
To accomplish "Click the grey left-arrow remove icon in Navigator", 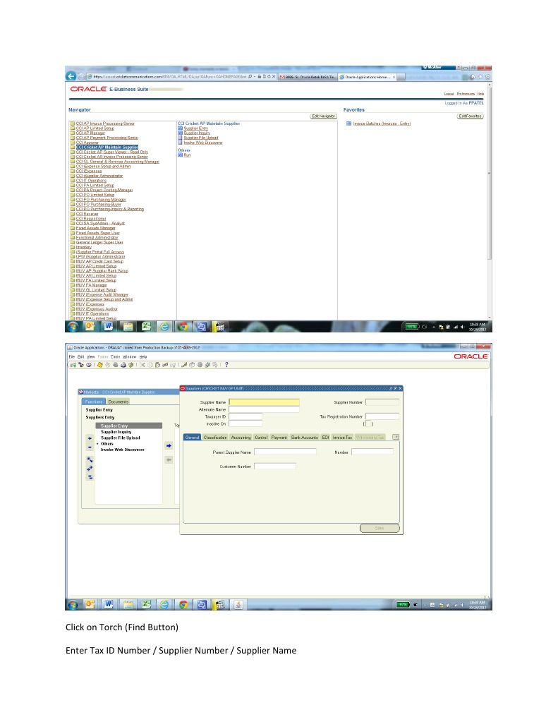I will tap(169, 460).
